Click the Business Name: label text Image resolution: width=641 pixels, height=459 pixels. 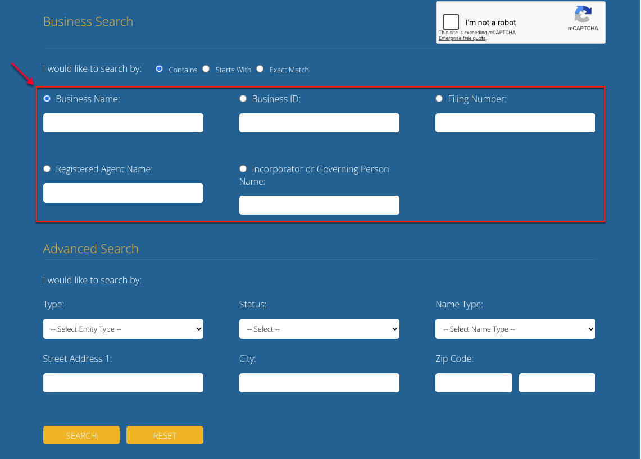point(88,99)
